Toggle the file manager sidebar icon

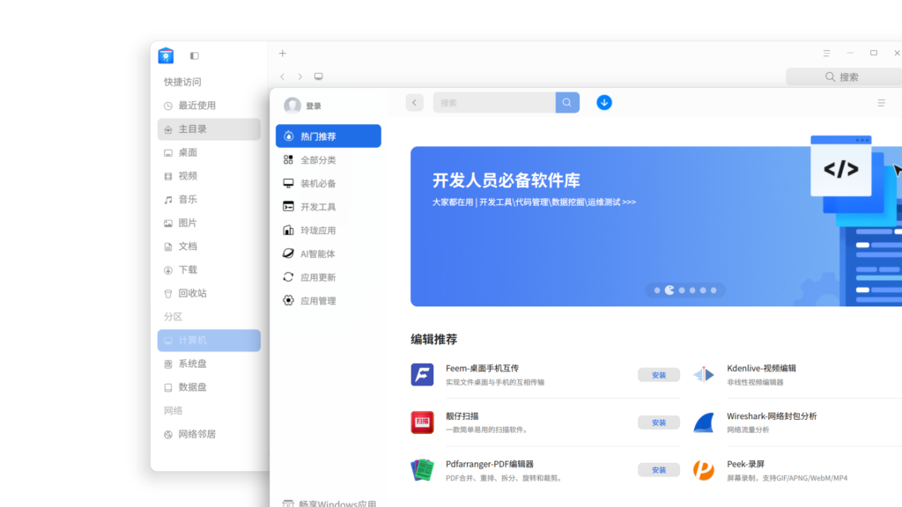pos(195,55)
